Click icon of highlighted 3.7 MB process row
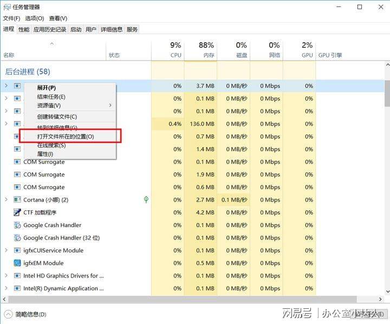Image resolution: width=390 pixels, height=324 pixels. point(17,86)
